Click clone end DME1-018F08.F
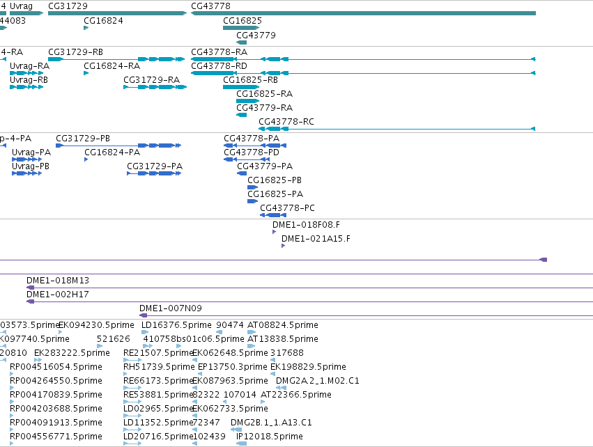 pyautogui.click(x=274, y=232)
